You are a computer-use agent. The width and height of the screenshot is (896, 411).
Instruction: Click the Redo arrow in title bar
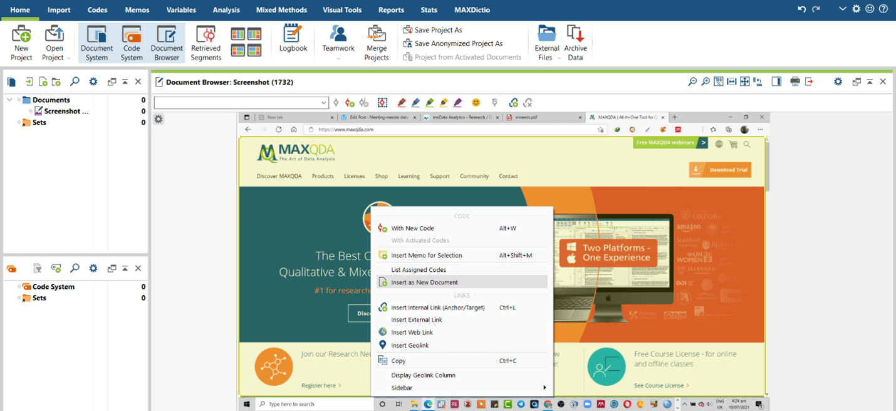(x=816, y=9)
